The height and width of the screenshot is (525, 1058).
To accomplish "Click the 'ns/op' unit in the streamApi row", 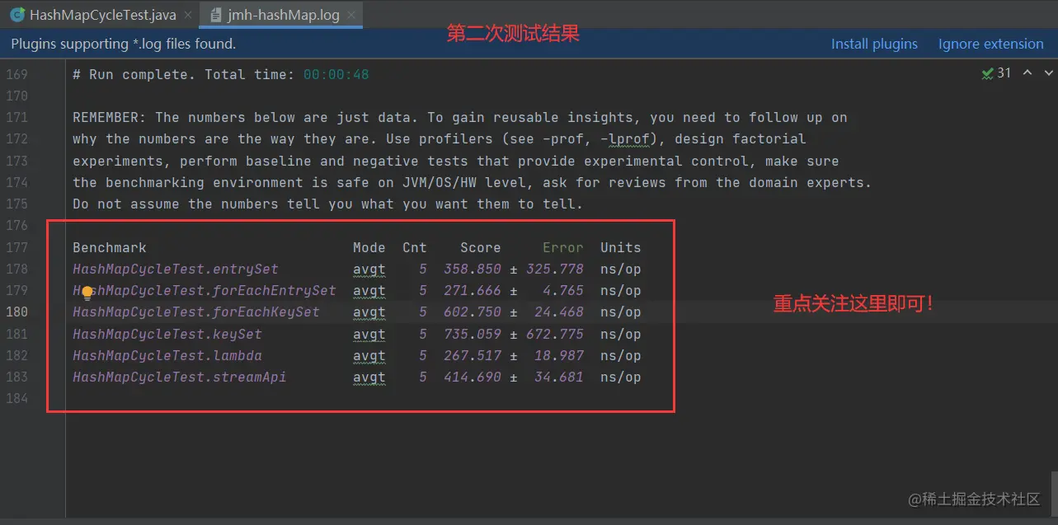I will click(x=621, y=377).
